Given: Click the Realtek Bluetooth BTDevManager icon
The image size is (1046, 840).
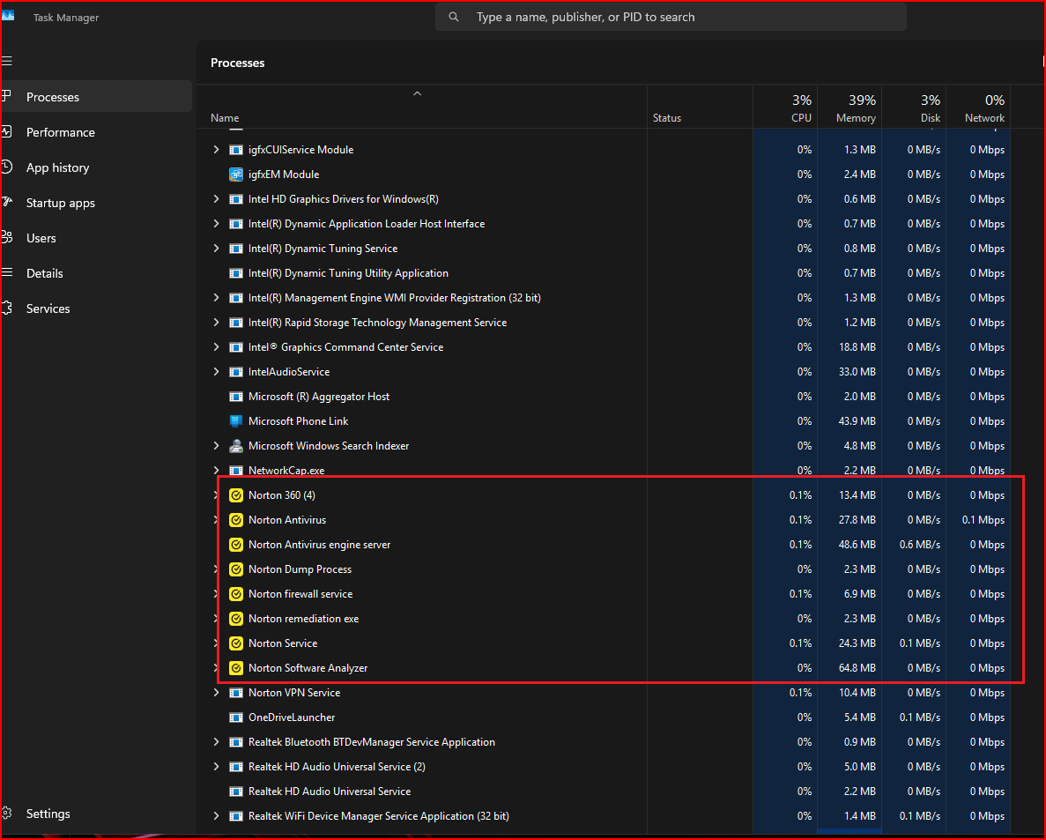Looking at the screenshot, I should (x=236, y=742).
